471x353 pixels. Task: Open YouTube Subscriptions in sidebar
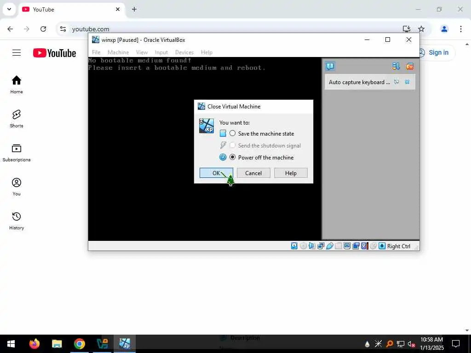17,153
